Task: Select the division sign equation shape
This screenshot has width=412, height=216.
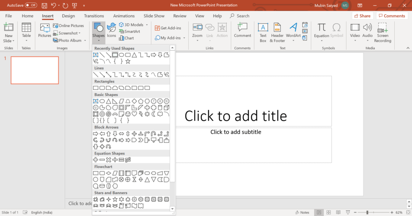Action: 115,160
